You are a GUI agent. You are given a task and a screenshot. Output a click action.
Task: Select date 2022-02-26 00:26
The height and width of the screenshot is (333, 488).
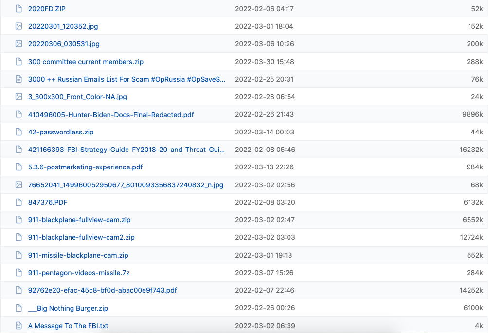[x=264, y=308]
